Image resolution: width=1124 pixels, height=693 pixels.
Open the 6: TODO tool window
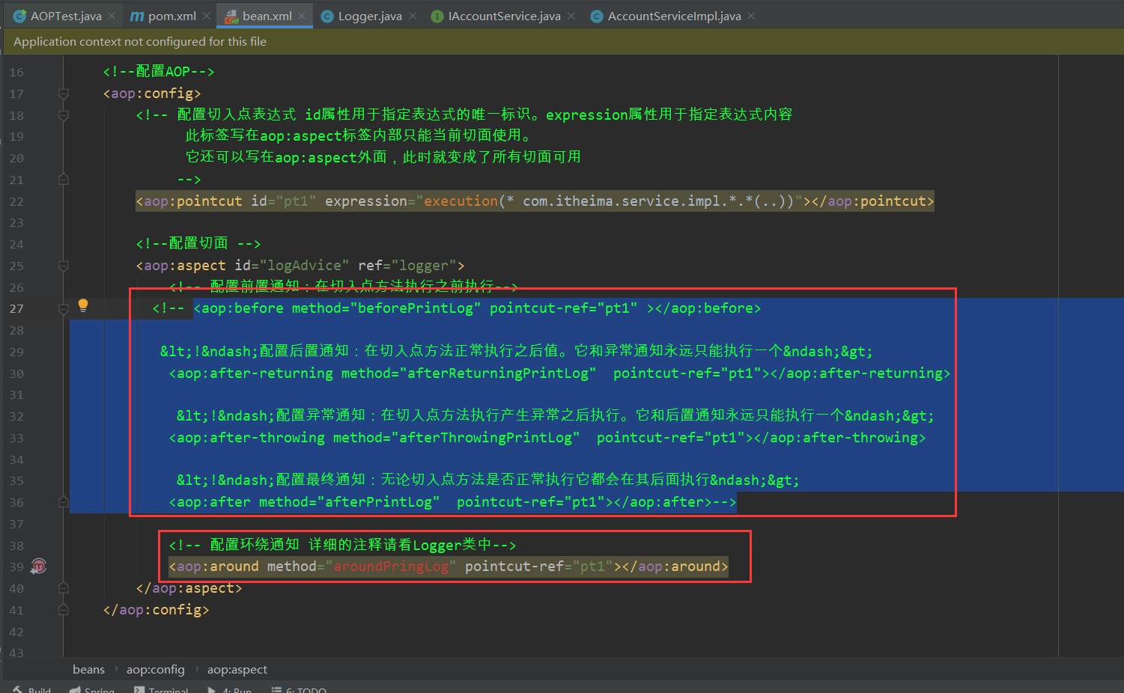coord(298,689)
